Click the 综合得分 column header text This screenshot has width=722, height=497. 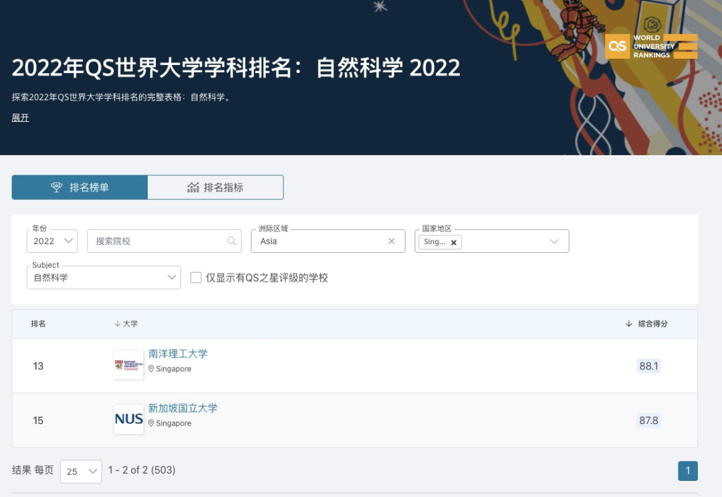pyautogui.click(x=652, y=324)
